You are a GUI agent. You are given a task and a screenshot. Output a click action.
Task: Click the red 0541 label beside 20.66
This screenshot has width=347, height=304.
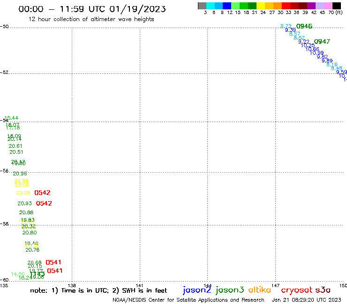point(53,262)
